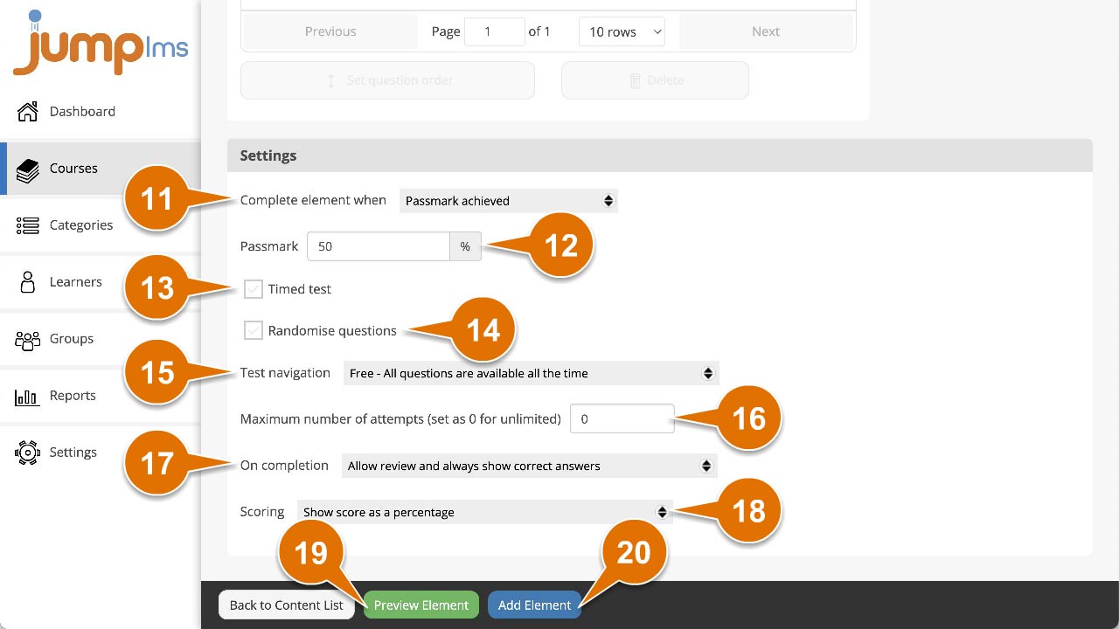Click the Preview Element button
This screenshot has height=629, width=1119.
(x=421, y=605)
